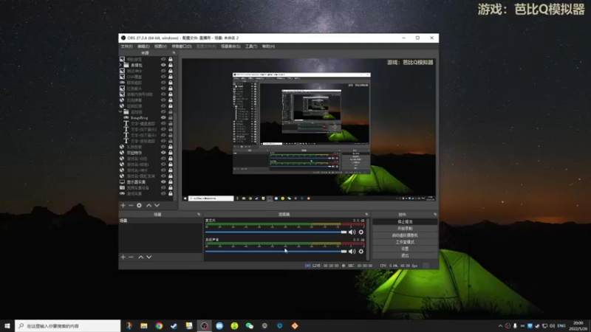Open Google Chrome from the taskbar
Image resolution: width=591 pixels, height=332 pixels.
pos(159,325)
